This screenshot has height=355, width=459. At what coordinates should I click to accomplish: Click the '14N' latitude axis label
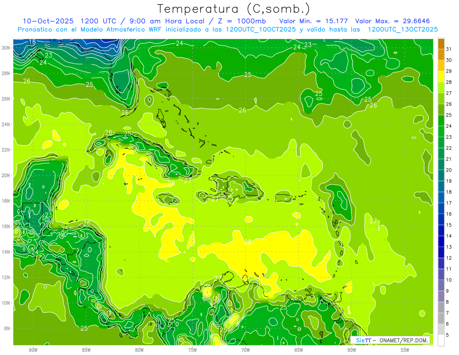7,252
